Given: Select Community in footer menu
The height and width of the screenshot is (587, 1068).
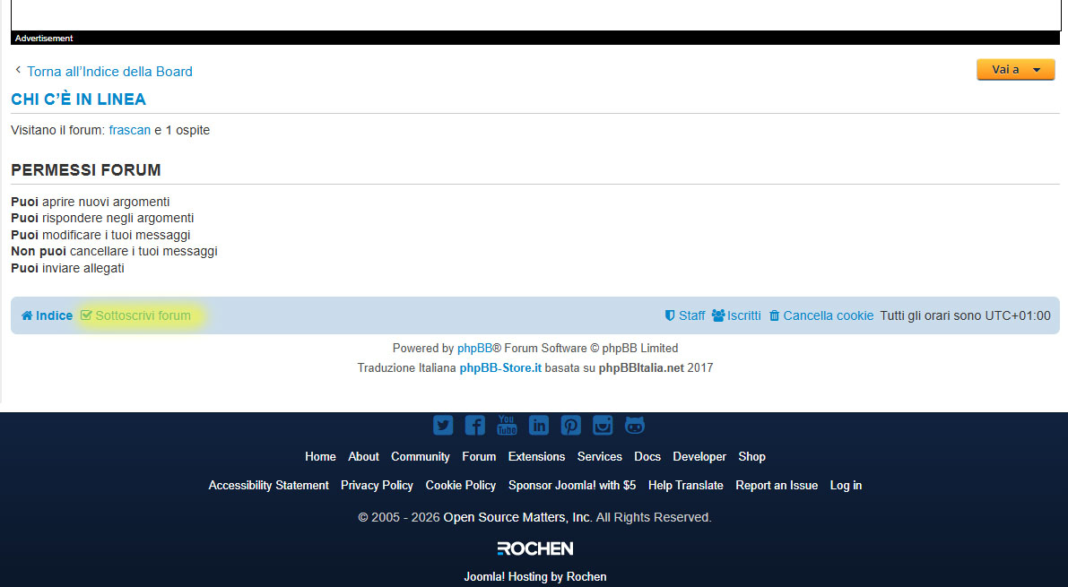Looking at the screenshot, I should click(x=421, y=456).
